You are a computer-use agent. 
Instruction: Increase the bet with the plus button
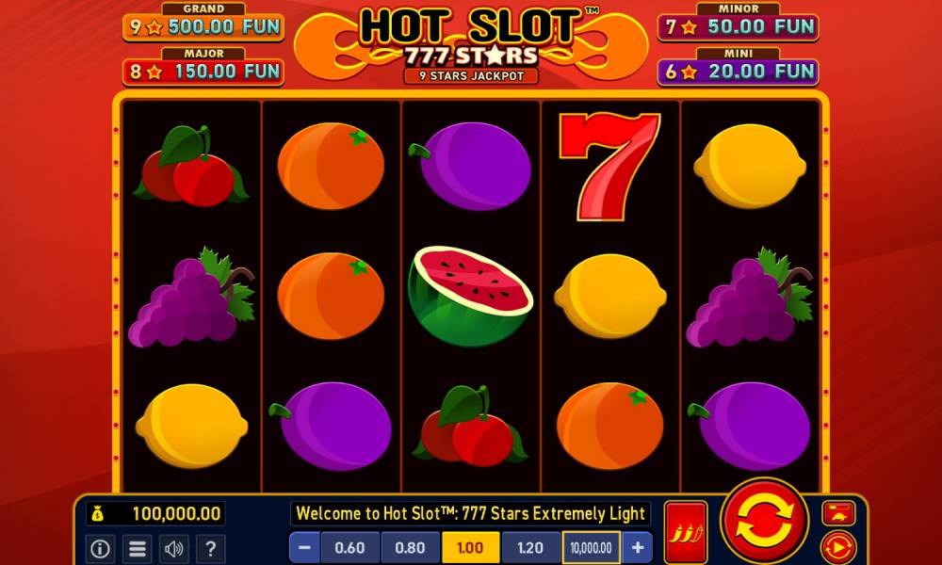click(x=638, y=548)
